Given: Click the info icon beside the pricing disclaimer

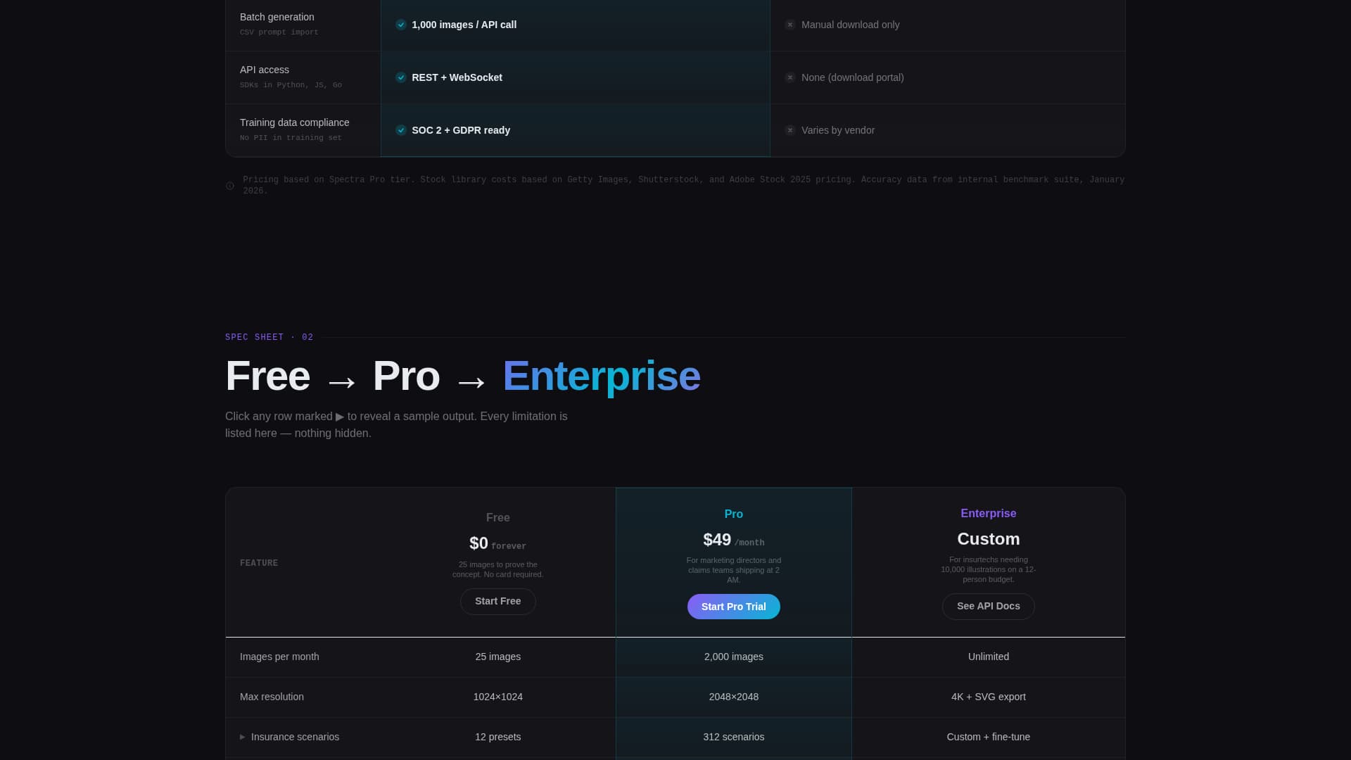Looking at the screenshot, I should click(x=230, y=185).
